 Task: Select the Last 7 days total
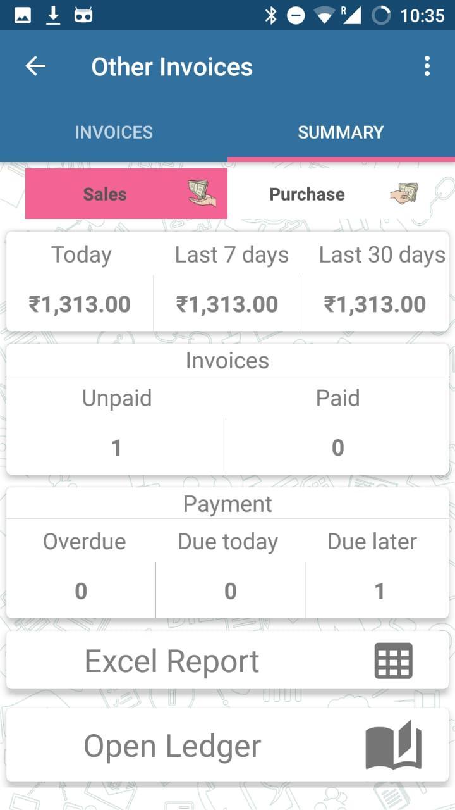[x=227, y=304]
